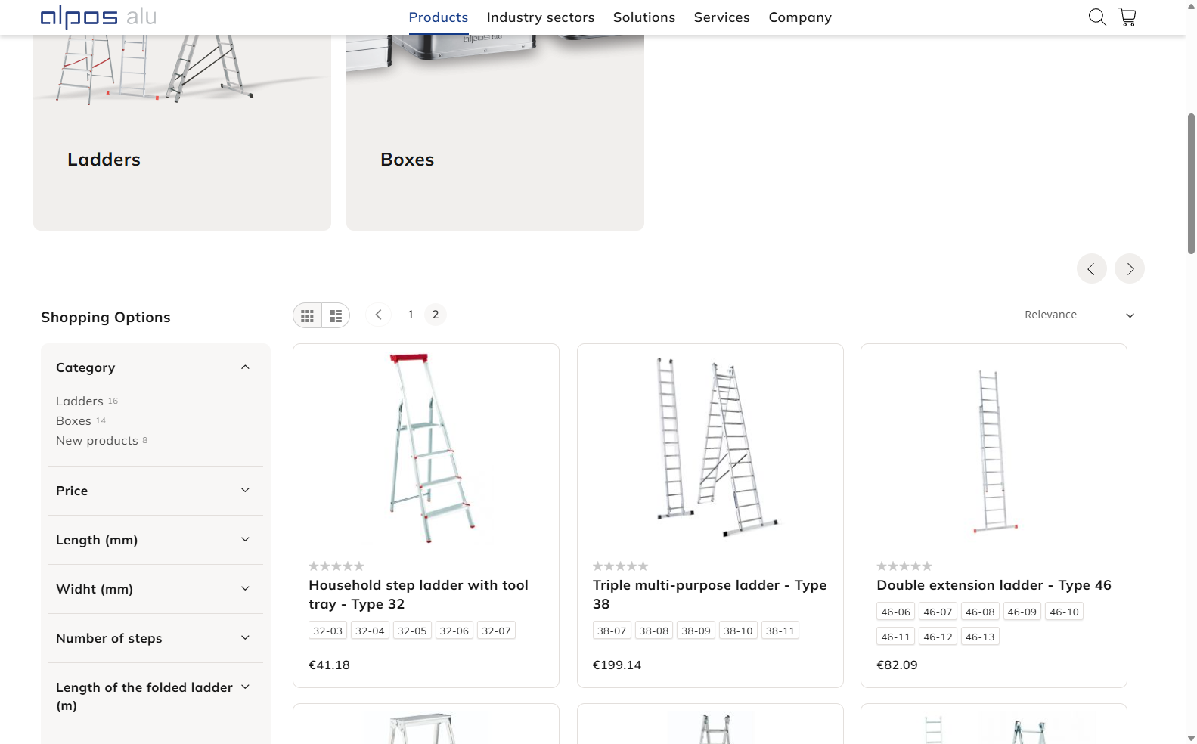Screen dimensions: 1197x744
Task: Open the shopping cart icon
Action: (1127, 17)
